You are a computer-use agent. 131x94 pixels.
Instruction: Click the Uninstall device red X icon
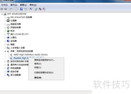point(40,9)
